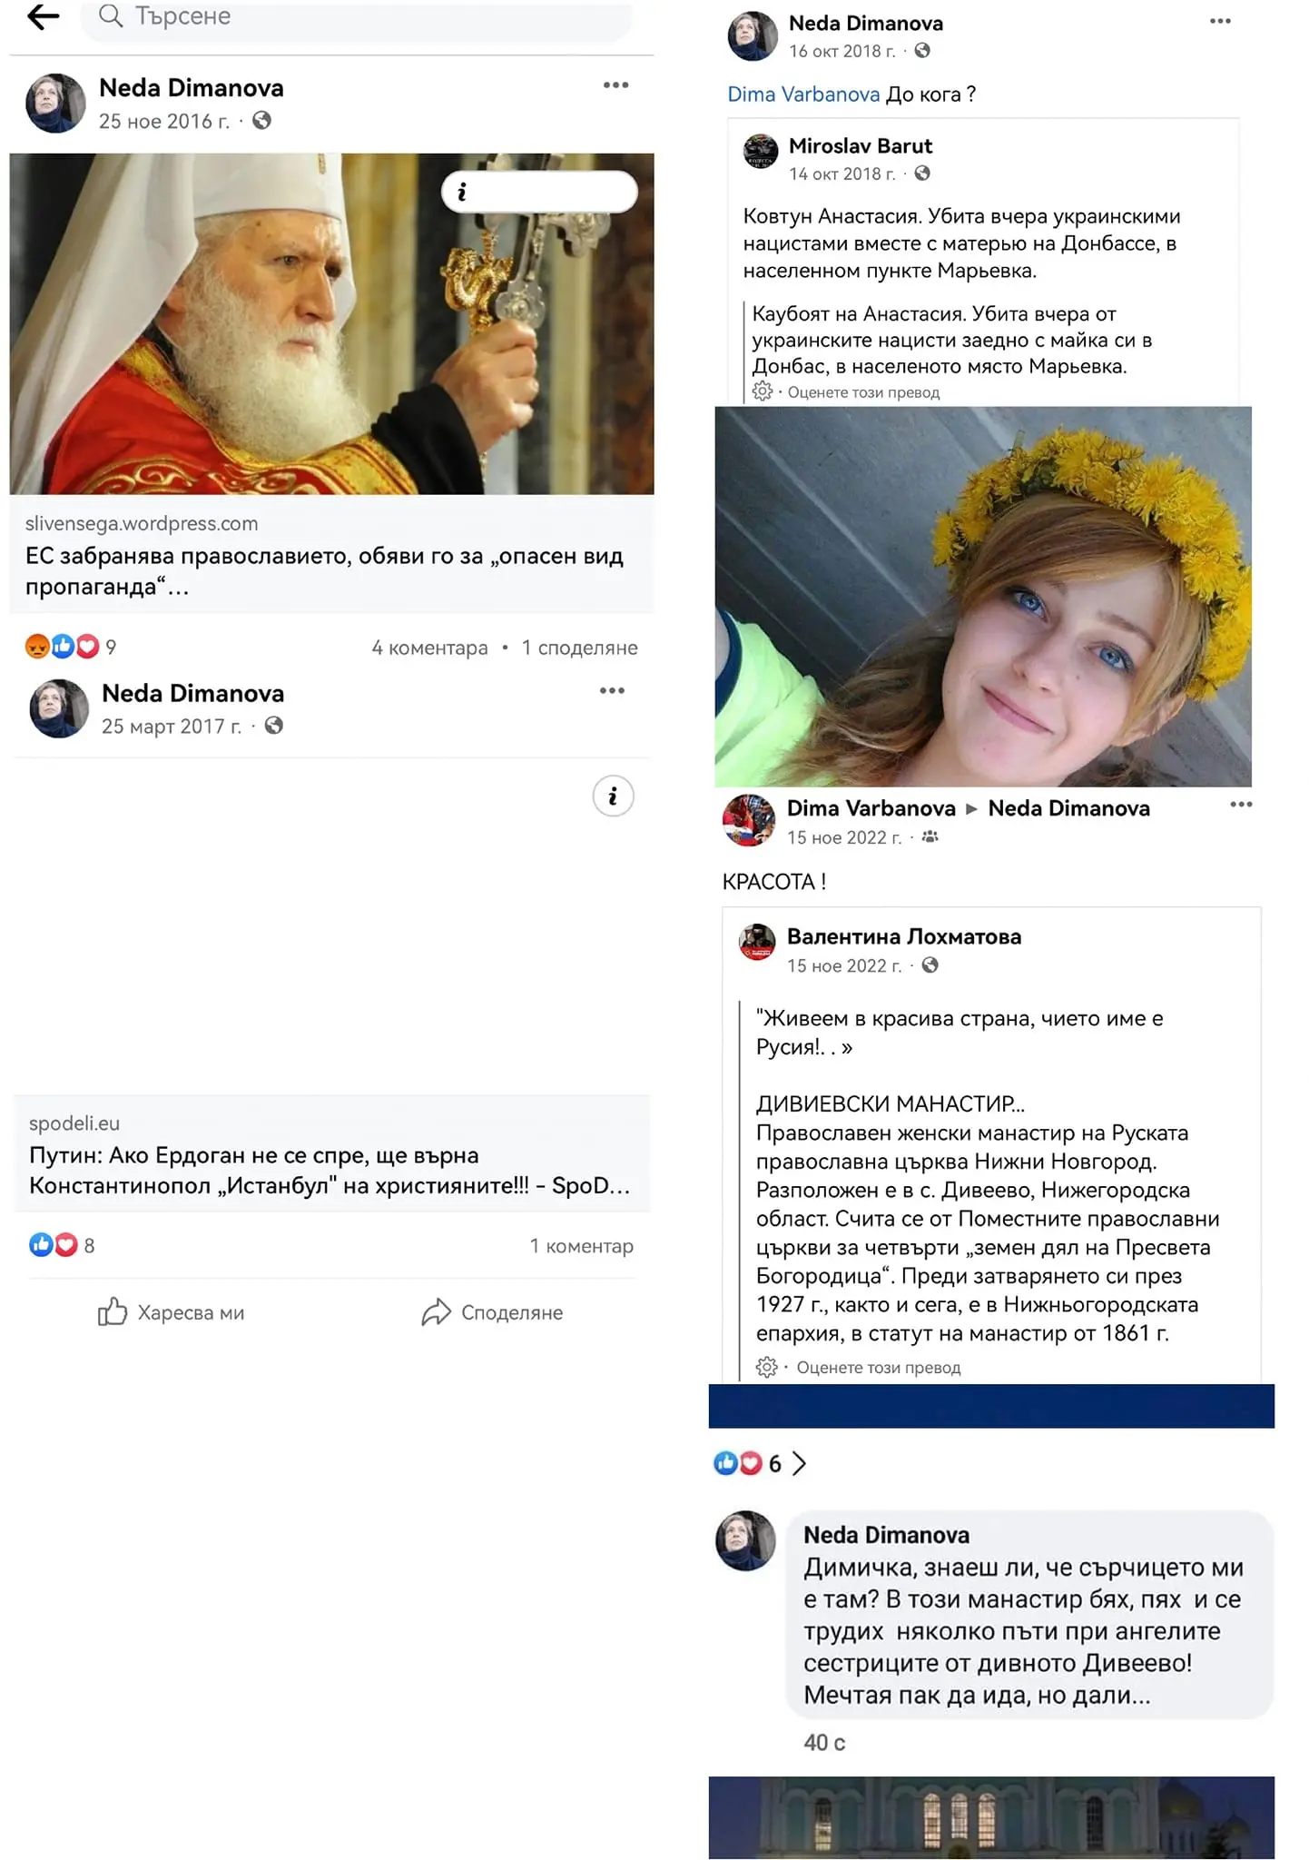Click reaction emojis on first post
1309x1860 pixels.
pyautogui.click(x=62, y=647)
